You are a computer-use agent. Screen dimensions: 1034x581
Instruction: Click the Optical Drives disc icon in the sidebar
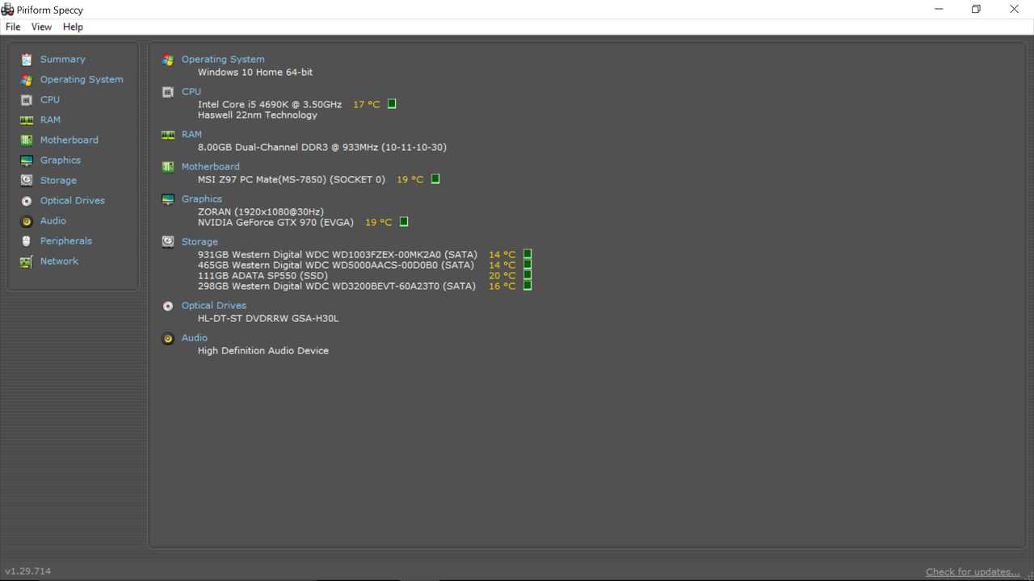click(27, 201)
